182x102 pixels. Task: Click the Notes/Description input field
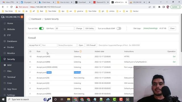point(67,45)
